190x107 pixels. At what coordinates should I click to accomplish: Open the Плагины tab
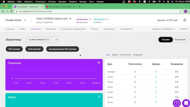pos(94,29)
